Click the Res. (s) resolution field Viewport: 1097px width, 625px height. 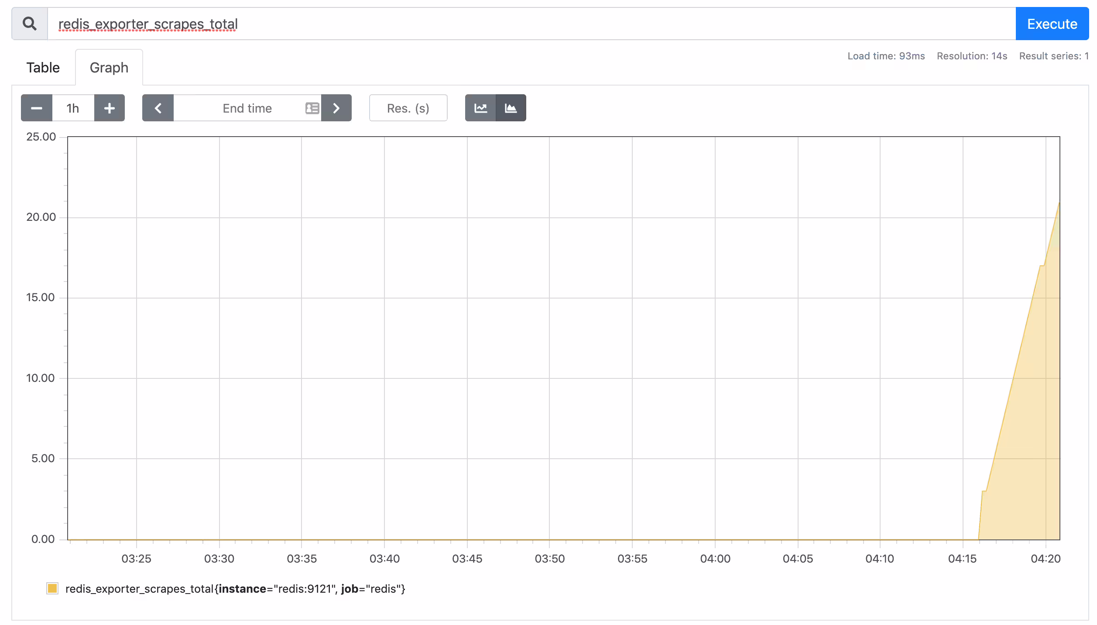click(408, 108)
